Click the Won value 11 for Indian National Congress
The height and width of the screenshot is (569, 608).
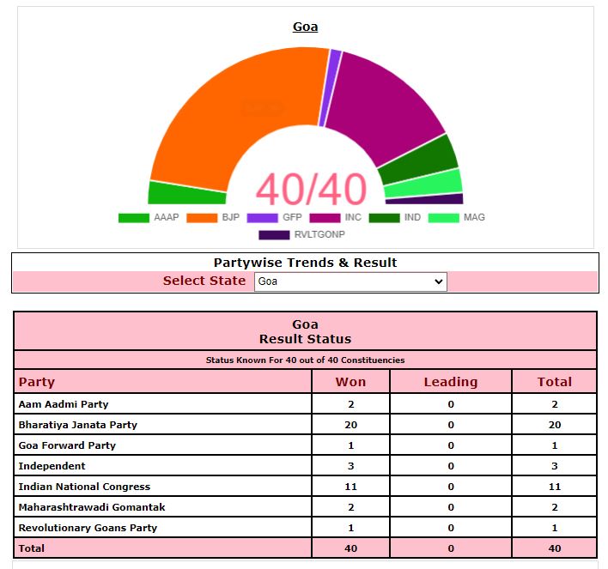351,487
